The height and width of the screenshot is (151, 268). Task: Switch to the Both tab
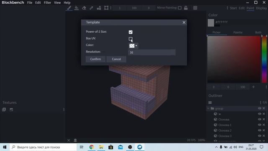coord(258,32)
